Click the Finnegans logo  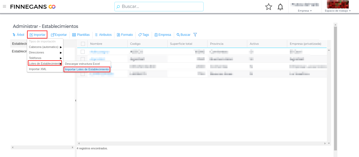[33, 7]
